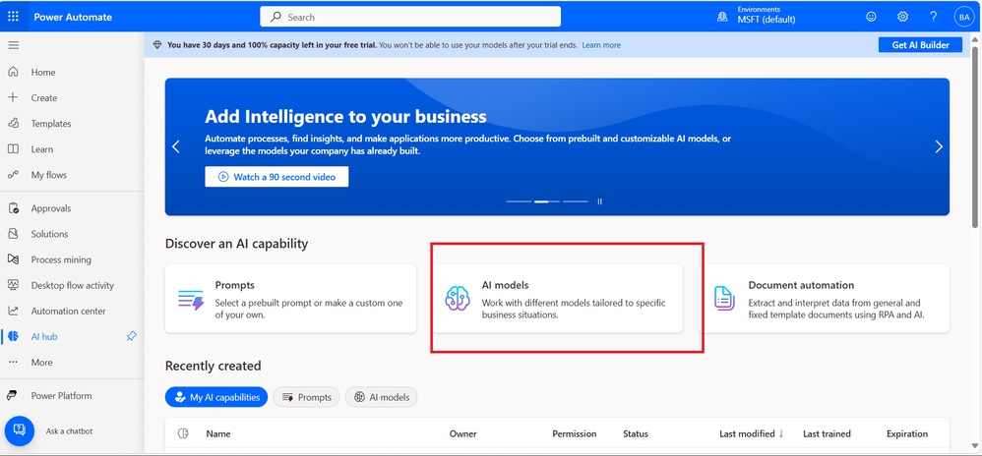This screenshot has width=982, height=456.
Task: Select the My AI capabilities filter tab
Action: pyautogui.click(x=216, y=397)
